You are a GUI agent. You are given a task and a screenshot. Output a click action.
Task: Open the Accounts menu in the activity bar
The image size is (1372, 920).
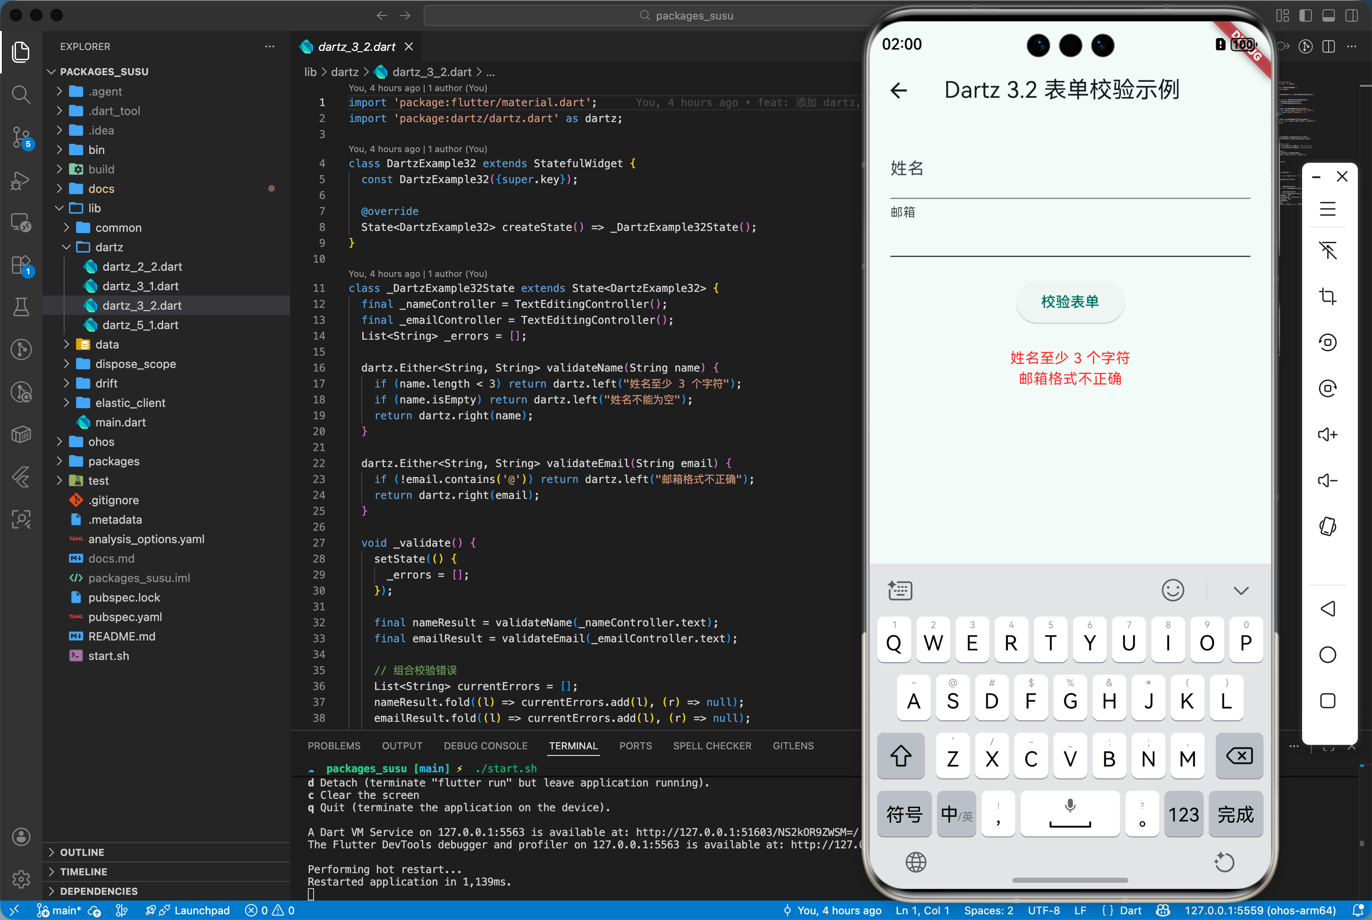tap(21, 837)
